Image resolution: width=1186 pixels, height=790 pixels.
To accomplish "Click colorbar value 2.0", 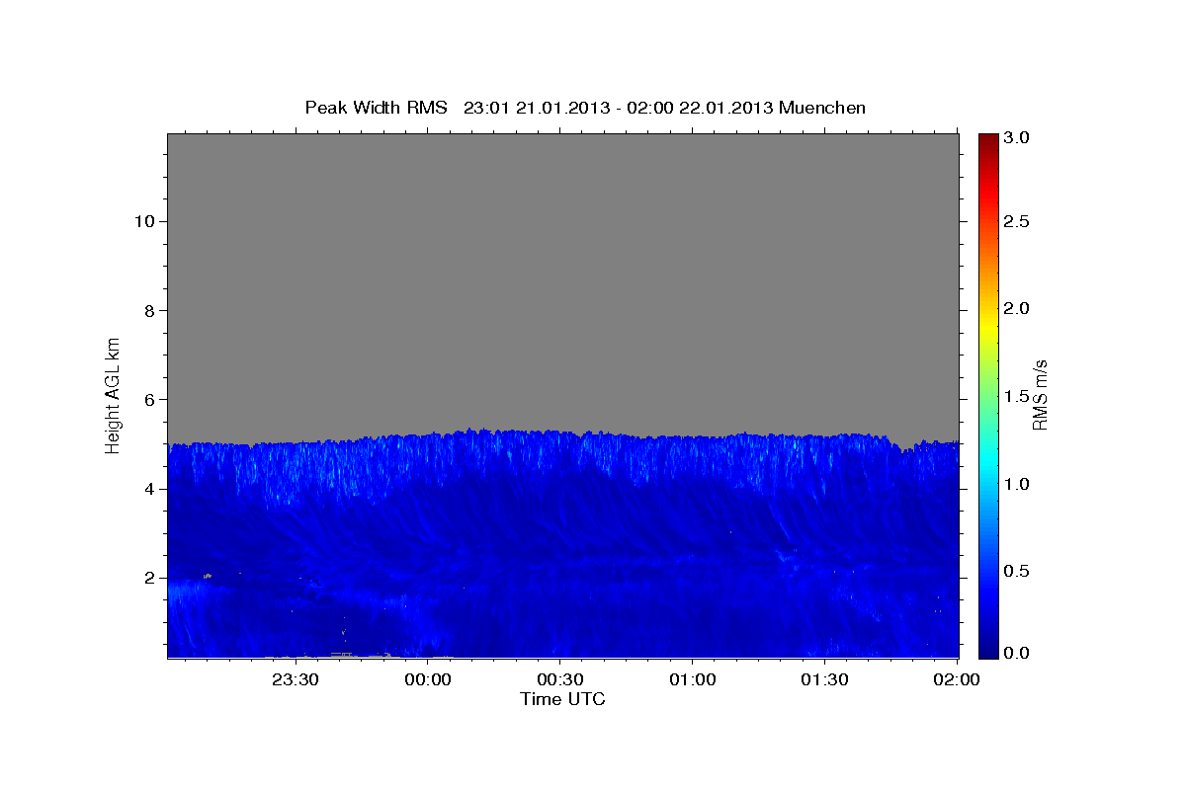I will (1018, 309).
